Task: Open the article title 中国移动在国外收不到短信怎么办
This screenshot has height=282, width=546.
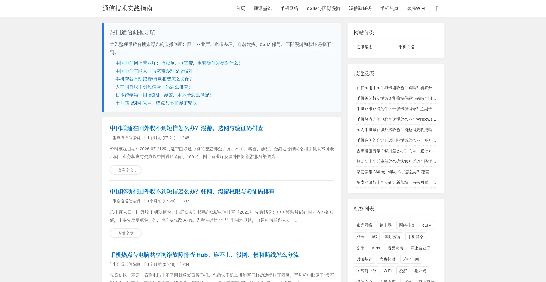Action: pyautogui.click(x=192, y=191)
